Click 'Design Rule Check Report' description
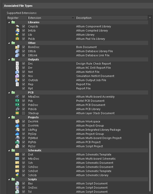 pyautogui.click(x=94, y=64)
